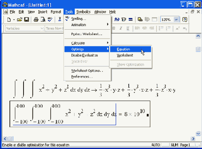Screen dimensions: 202x149
Task: Click the Mathcad document icon in menu bar
Action: pos(5,12)
